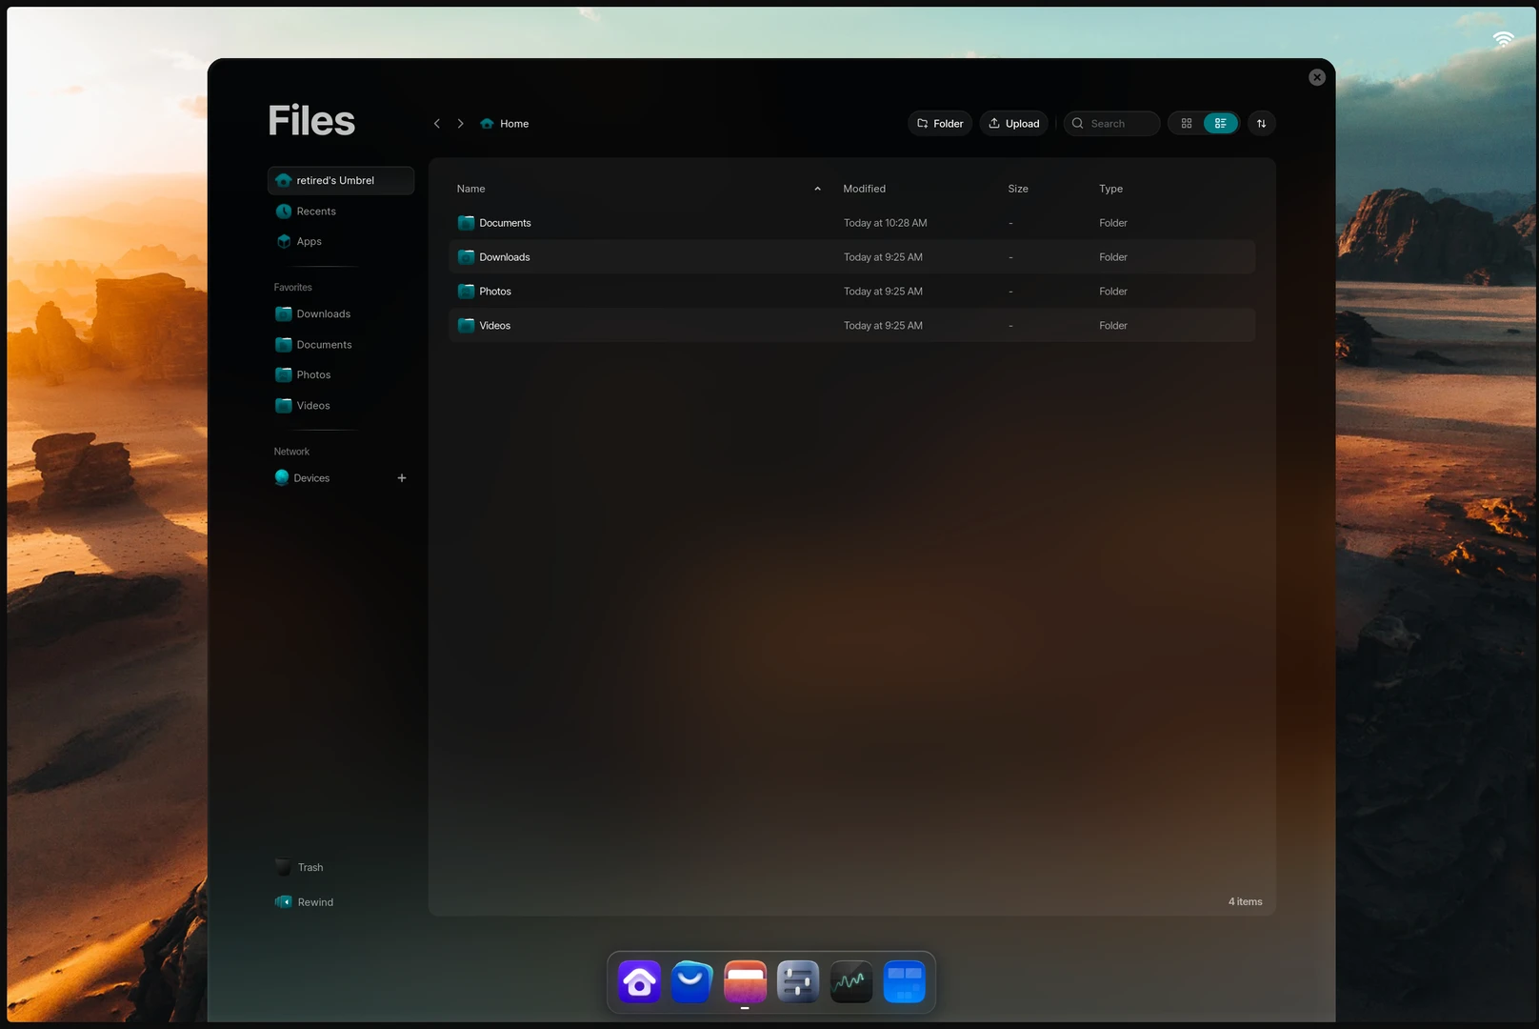This screenshot has height=1029, width=1539.
Task: Go back with the left arrow
Action: 437,124
